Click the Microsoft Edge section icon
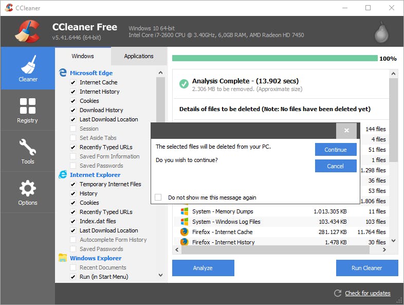Image resolution: width=404 pixels, height=305 pixels. [x=63, y=73]
